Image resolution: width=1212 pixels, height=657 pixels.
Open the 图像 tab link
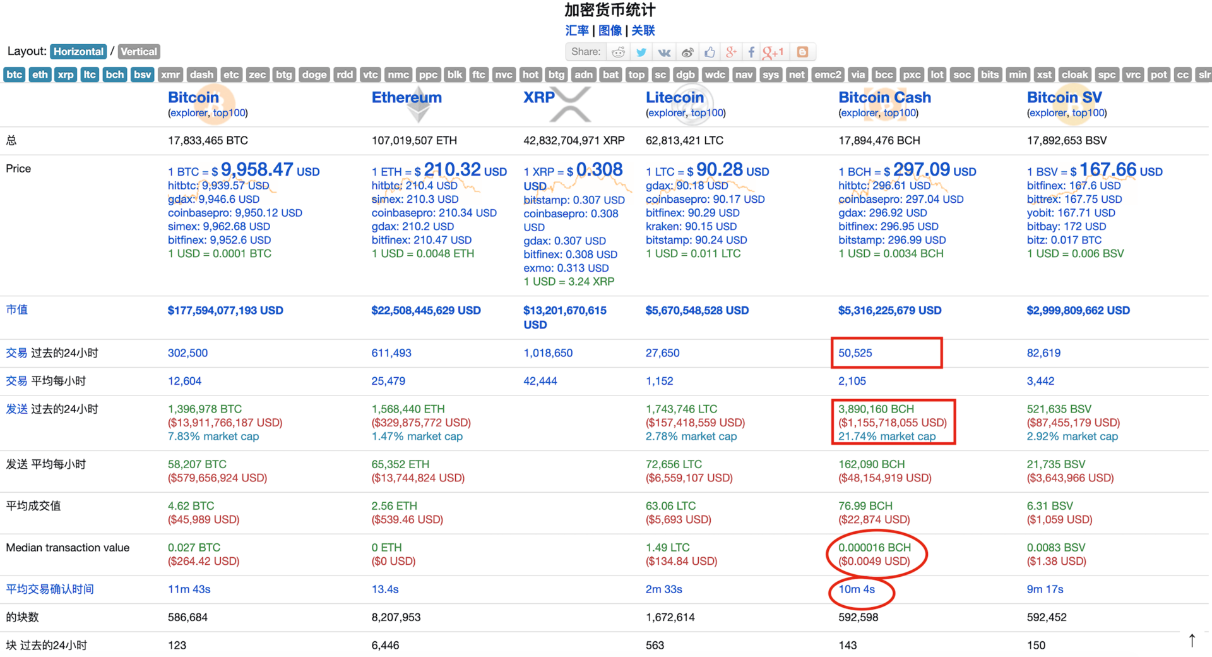[610, 30]
